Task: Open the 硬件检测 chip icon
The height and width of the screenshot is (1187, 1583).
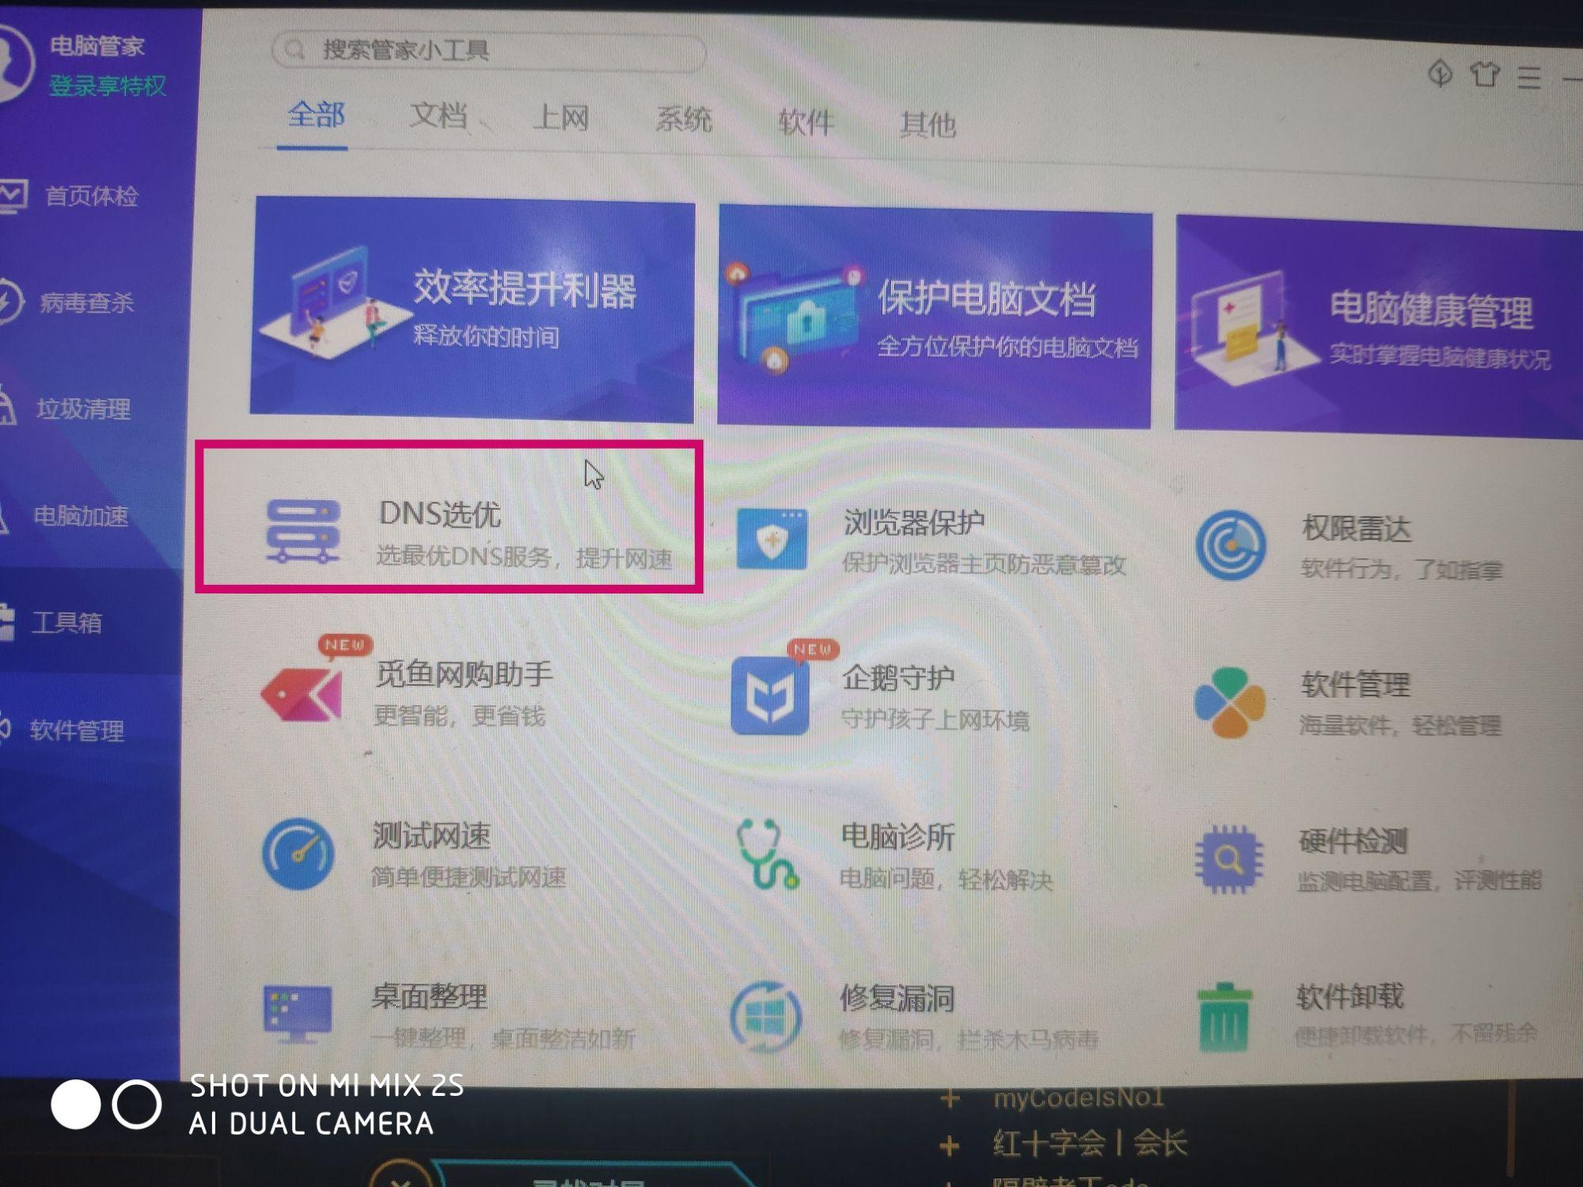Action: [1229, 859]
